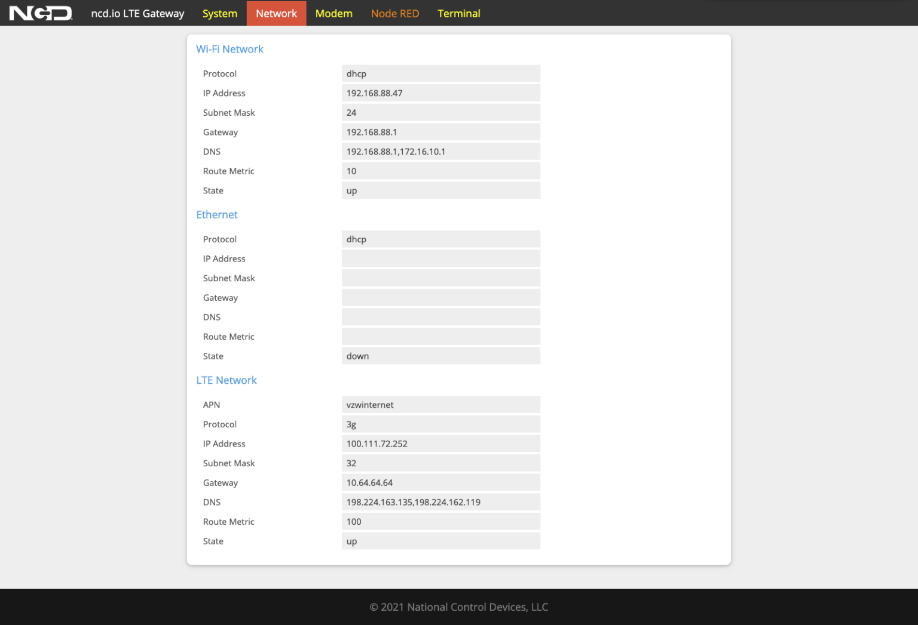Click the LTE Network section heading
Screen dimensions: 918x625
click(x=227, y=380)
